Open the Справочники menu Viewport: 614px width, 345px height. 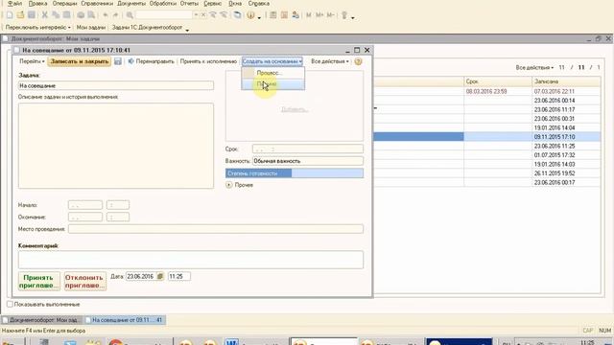(x=97, y=4)
